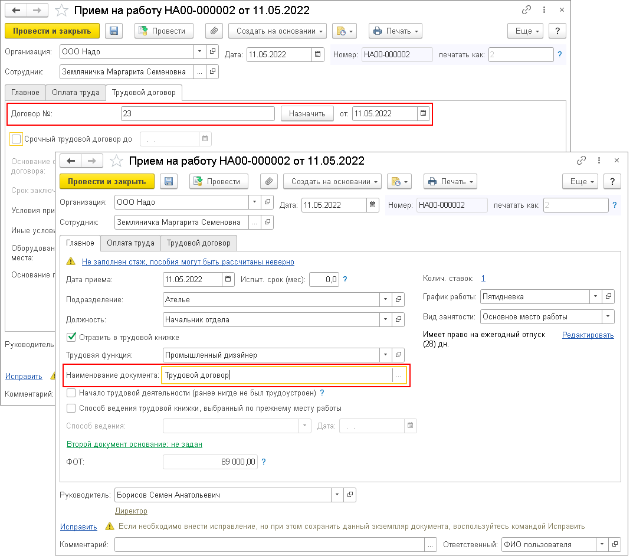The image size is (633, 559).
Task: Open Трудовой договор tab in front window
Action: tap(199, 243)
